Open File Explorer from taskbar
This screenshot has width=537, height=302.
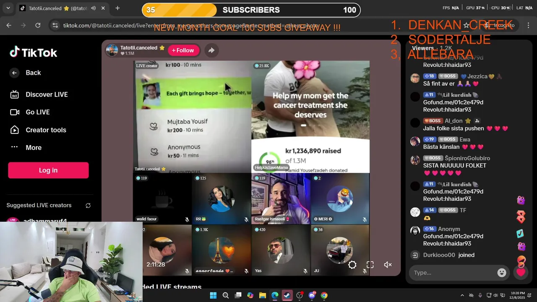(263, 295)
